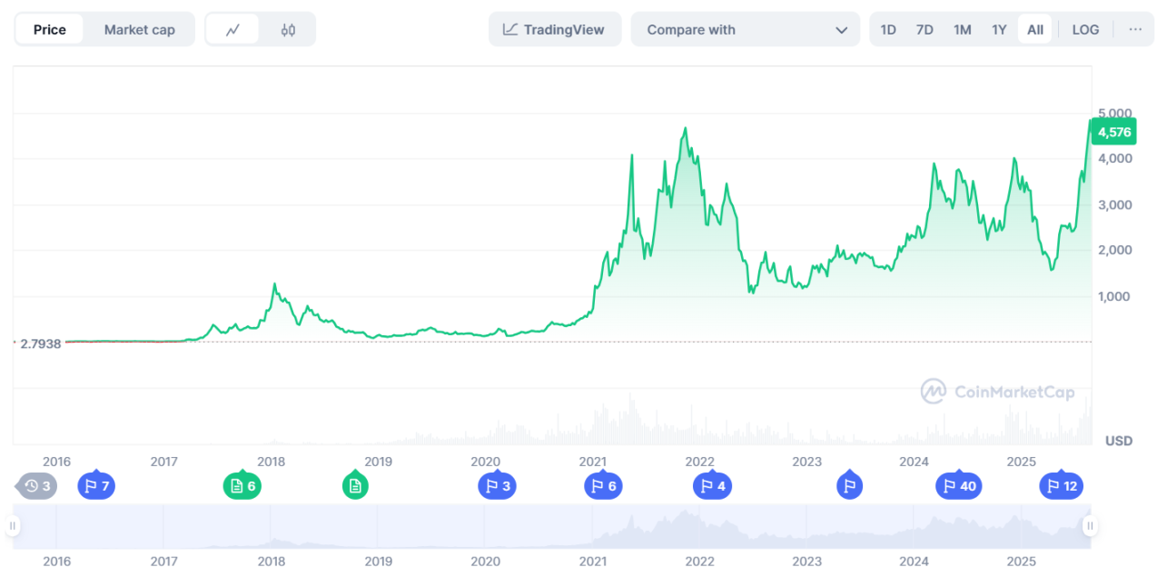Switch to the candlestick chart icon
This screenshot has height=587, width=1157.
pos(287,28)
